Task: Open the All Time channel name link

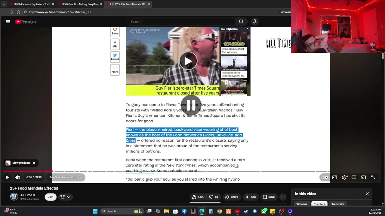Action: tap(26, 195)
